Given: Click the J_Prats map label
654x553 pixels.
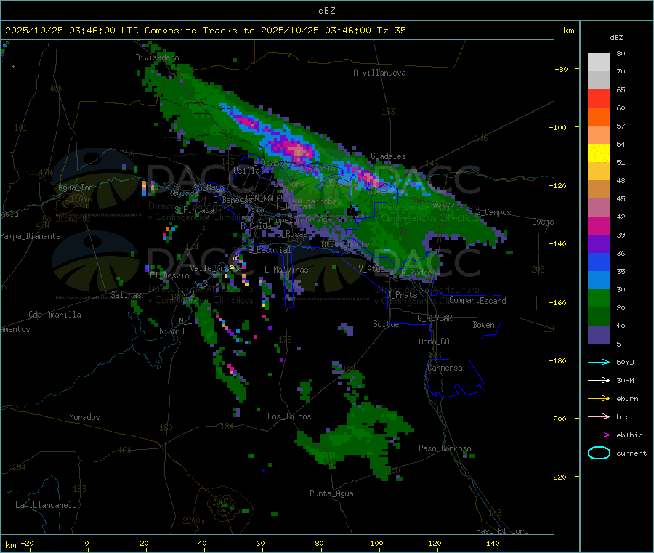Looking at the screenshot, I should coord(403,294).
